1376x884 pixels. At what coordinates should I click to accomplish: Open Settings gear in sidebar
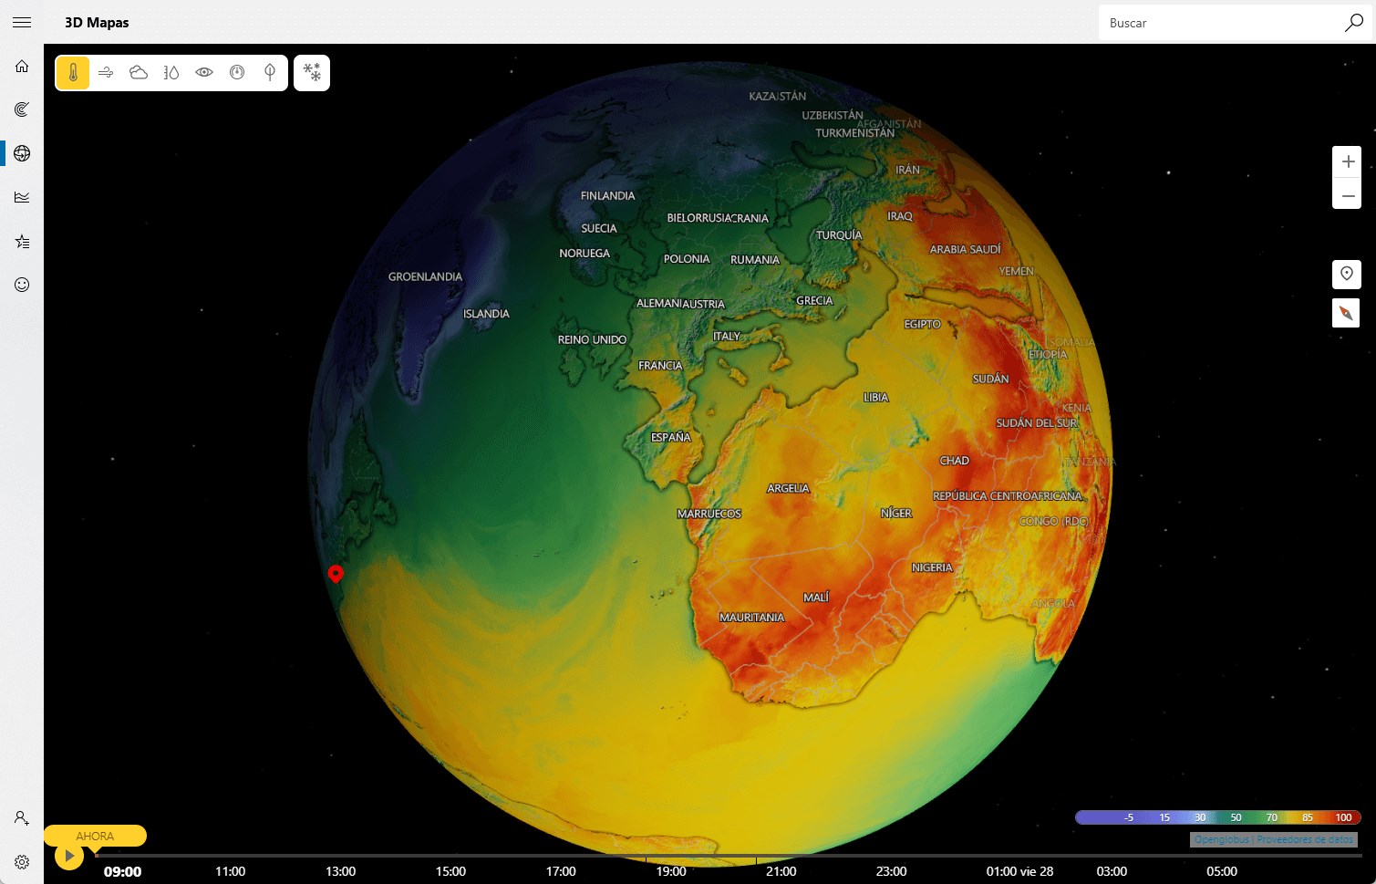pos(22,861)
